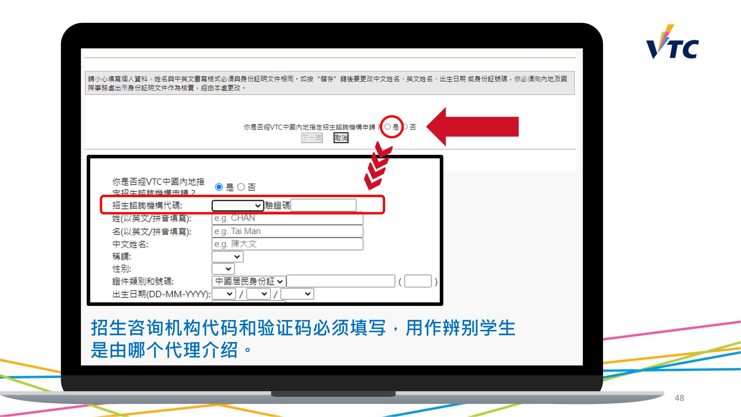
Task: Select upper 是 radio for VTC agent question
Action: point(388,127)
